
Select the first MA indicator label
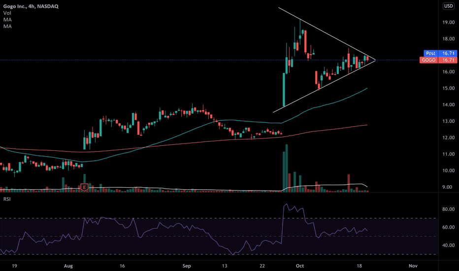(x=7, y=20)
